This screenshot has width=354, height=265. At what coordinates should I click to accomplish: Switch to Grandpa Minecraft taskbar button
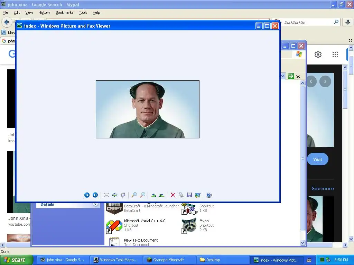tap(169, 260)
